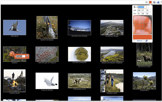Open the Abborrar i björk thumbnail
162x102 pixels.
tap(112, 81)
